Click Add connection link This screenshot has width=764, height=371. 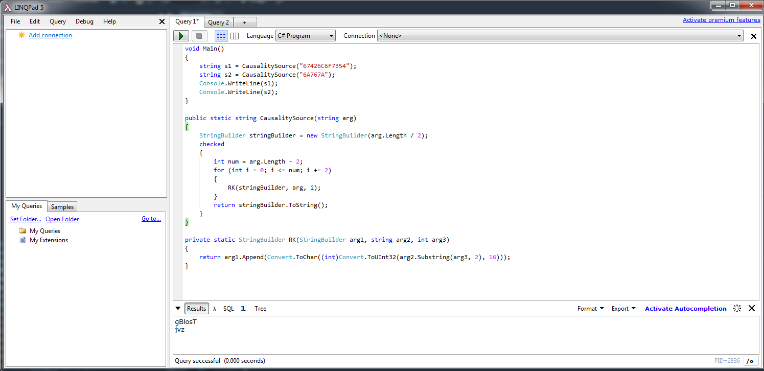point(50,35)
